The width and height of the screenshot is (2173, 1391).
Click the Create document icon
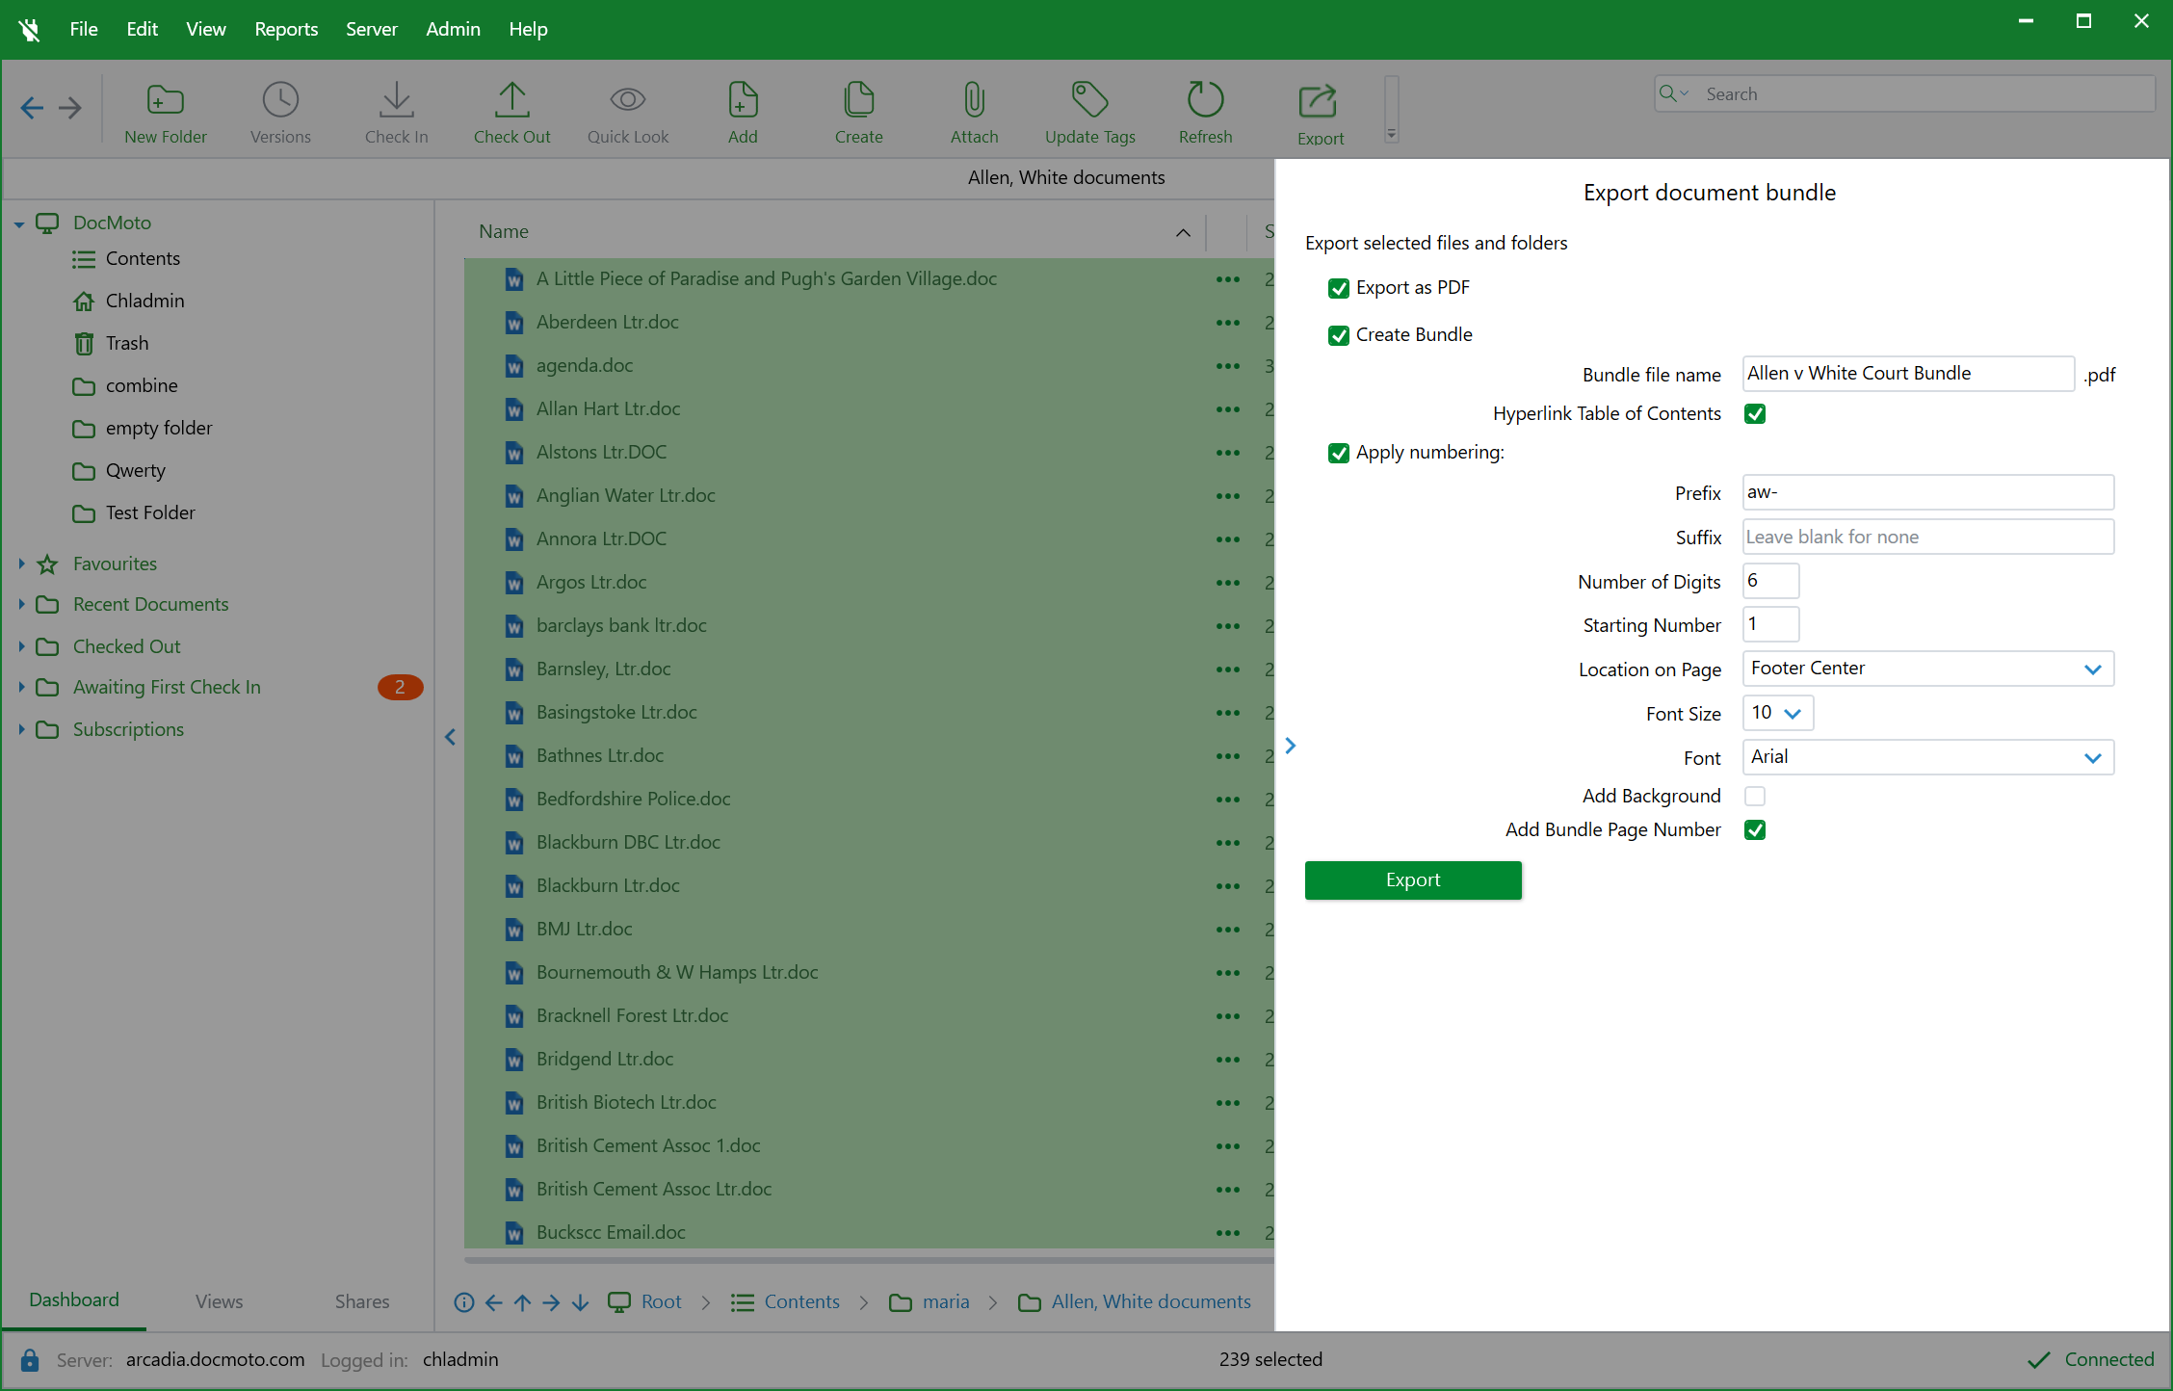858,100
